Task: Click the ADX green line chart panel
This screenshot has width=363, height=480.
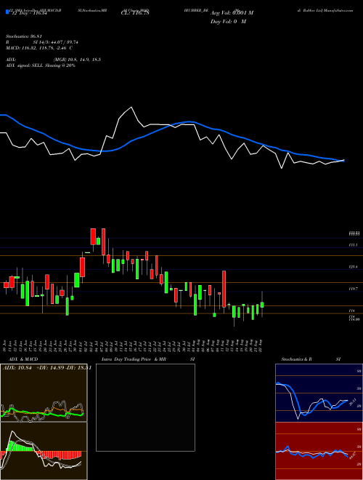Action: pos(44,393)
